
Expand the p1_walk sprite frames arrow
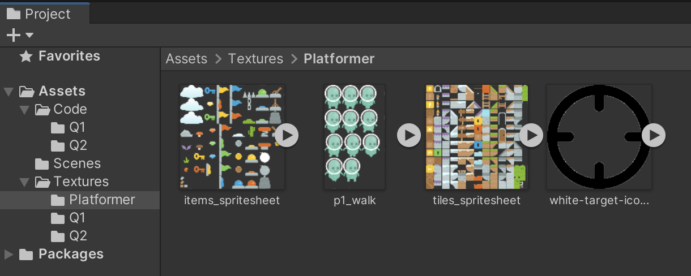click(408, 136)
